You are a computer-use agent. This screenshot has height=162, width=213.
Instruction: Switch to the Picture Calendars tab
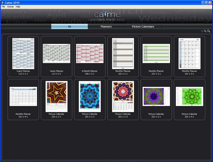click(143, 27)
